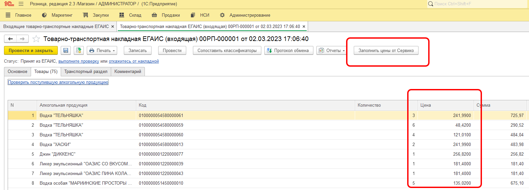Click the Цена column header

point(446,105)
